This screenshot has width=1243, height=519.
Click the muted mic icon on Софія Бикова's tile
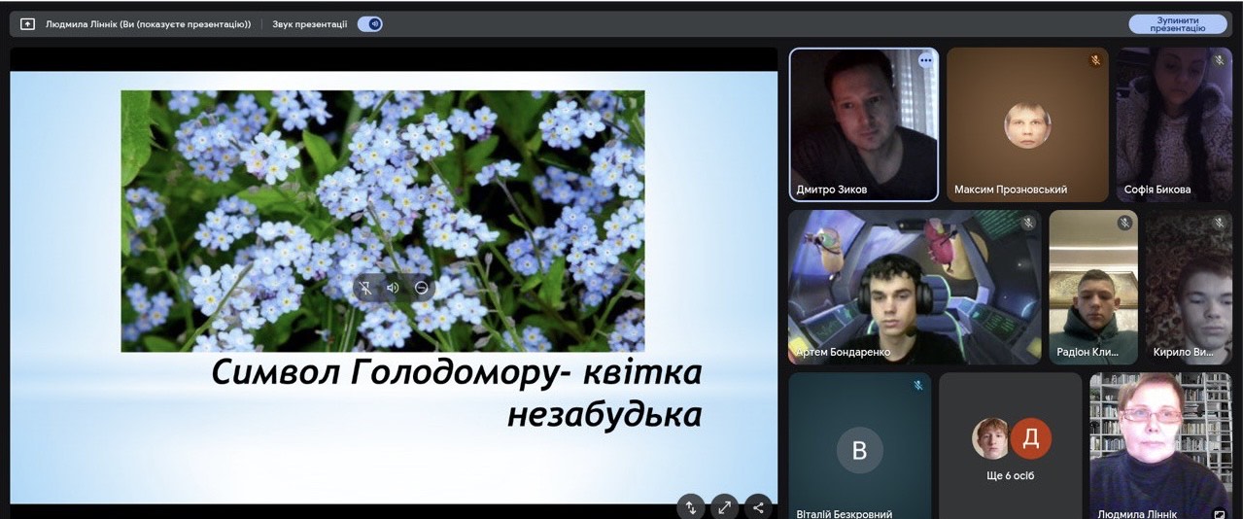pyautogui.click(x=1219, y=60)
